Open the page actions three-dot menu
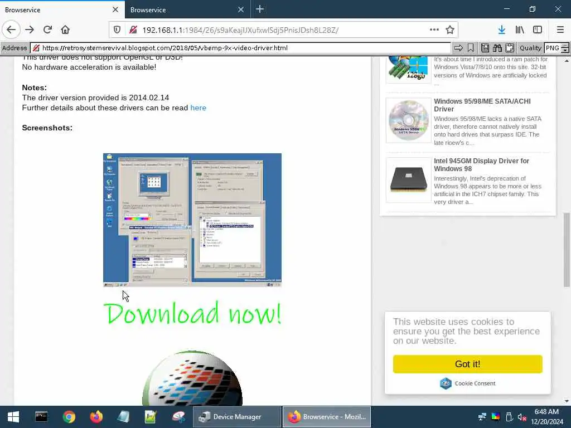Screen dimensions: 571x428 (x=434, y=30)
